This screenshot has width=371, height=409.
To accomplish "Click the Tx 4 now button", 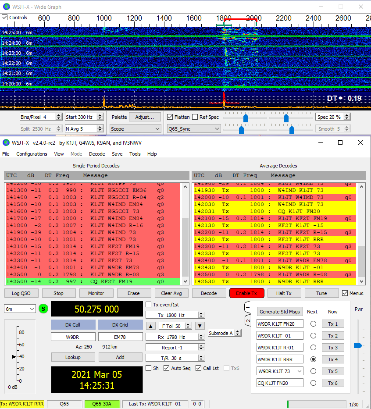I will click(333, 359).
